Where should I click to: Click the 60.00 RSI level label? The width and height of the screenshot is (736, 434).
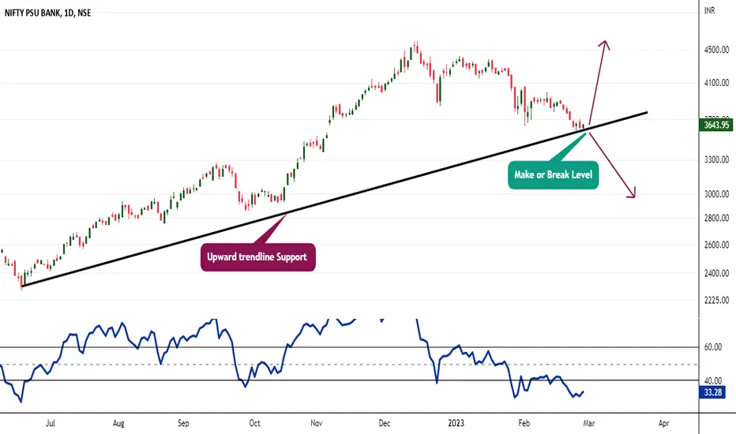click(713, 347)
